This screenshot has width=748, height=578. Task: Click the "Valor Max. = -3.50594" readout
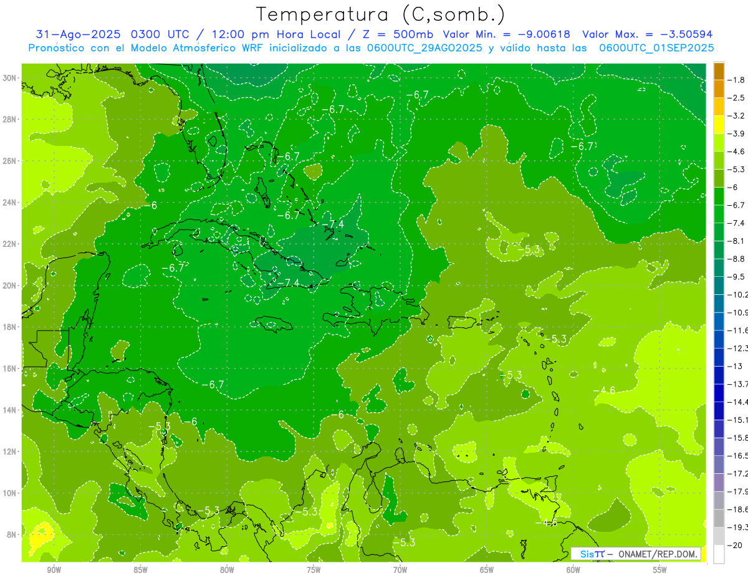(647, 34)
